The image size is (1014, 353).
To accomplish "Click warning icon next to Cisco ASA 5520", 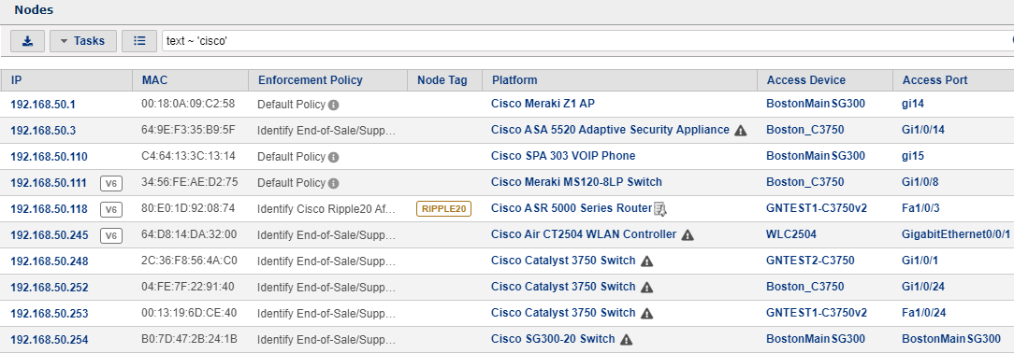I will [741, 131].
